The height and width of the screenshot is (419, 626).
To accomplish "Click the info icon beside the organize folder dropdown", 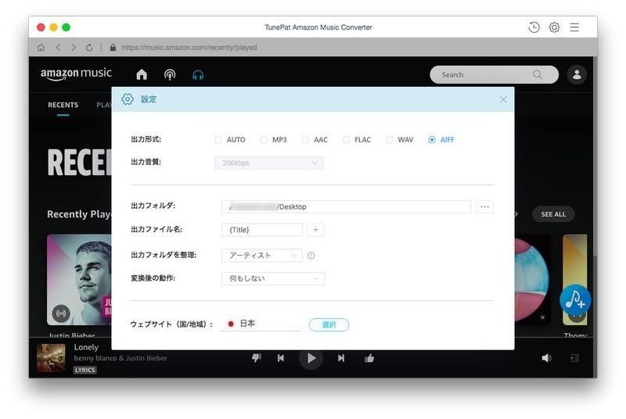I will [311, 256].
